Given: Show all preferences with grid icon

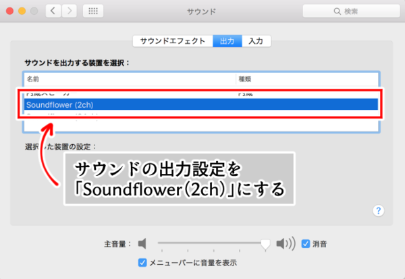Looking at the screenshot, I should click(x=93, y=11).
